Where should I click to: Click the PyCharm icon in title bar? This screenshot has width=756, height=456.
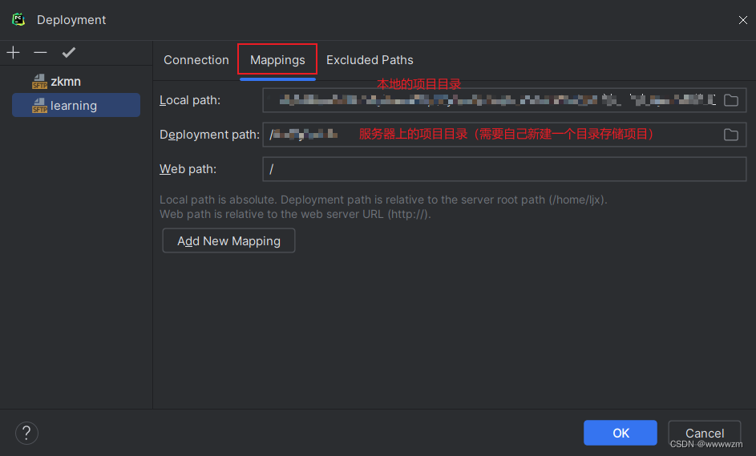click(x=18, y=20)
